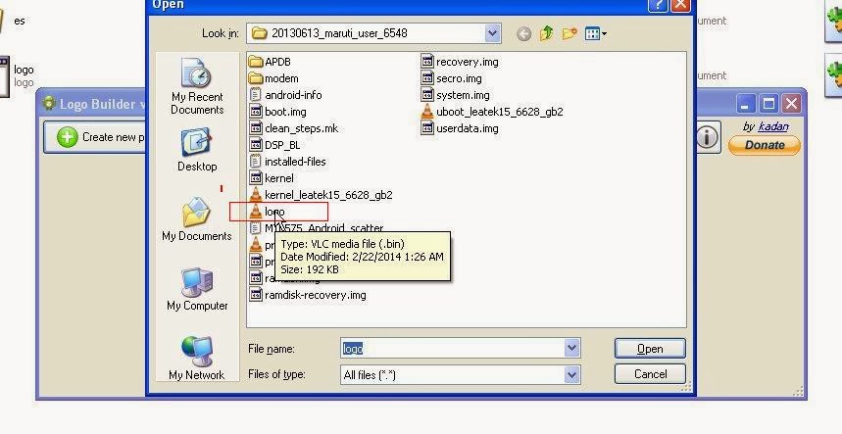
Task: Click the Donate button in Logo Builder
Action: 765,145
